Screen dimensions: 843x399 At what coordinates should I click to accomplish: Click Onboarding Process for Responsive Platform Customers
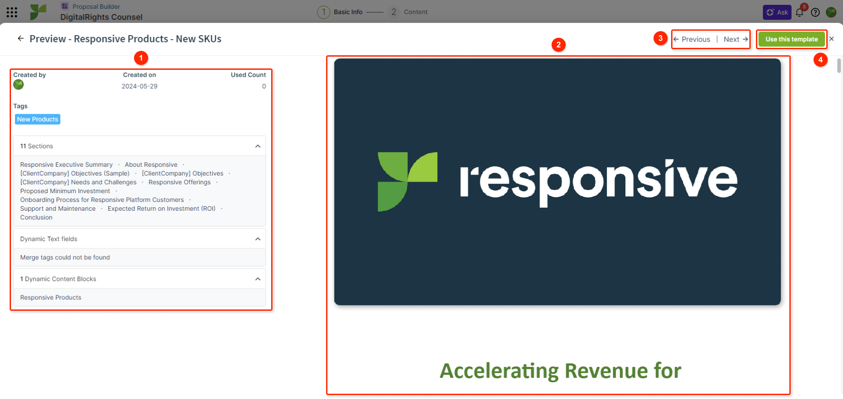pos(102,200)
